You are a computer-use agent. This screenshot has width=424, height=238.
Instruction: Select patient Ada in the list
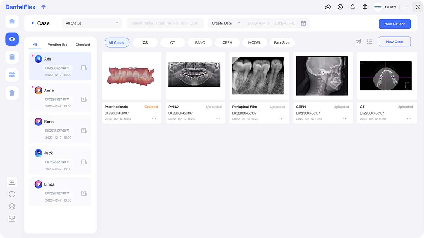[60, 66]
